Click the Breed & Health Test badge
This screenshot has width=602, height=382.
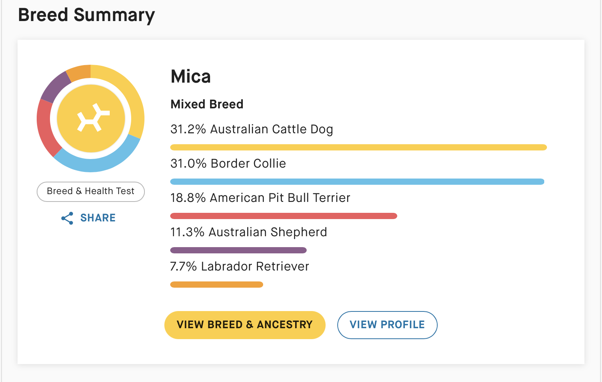[x=91, y=191]
